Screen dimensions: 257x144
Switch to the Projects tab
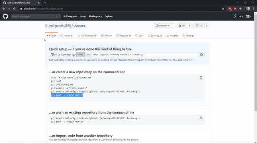click(124, 36)
